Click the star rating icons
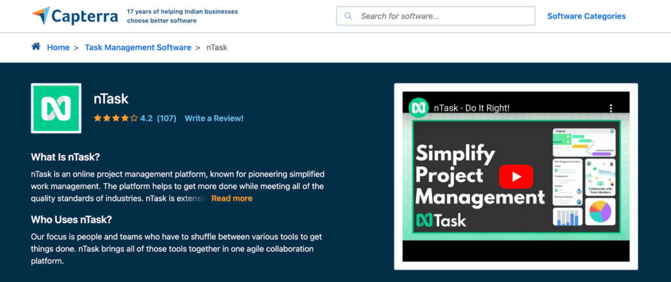This screenshot has width=671, height=282. coord(115,118)
